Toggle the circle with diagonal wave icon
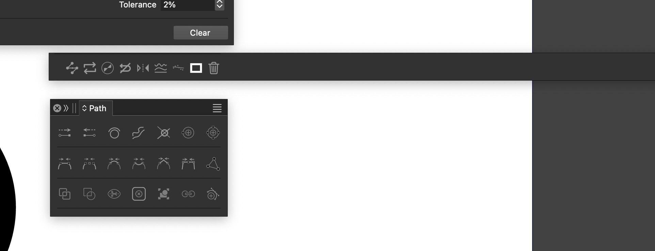Viewport: 655px width, 251px height. (x=108, y=68)
